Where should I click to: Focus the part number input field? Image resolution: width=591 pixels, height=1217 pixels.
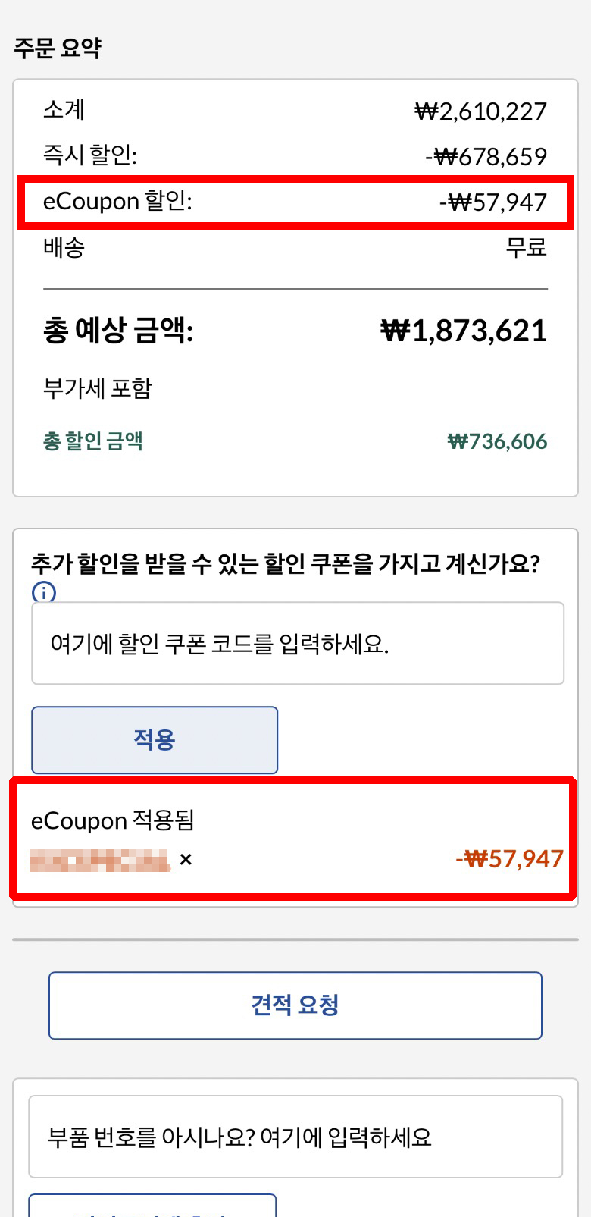295,1137
